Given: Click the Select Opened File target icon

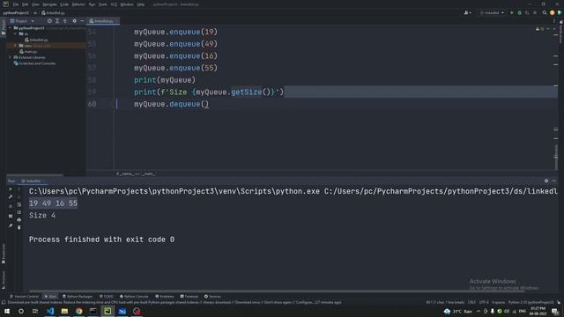Looking at the screenshot, I should coord(49,21).
